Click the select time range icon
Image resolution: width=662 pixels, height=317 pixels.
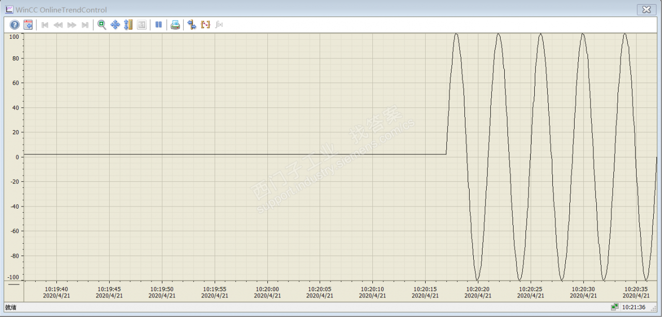click(192, 25)
